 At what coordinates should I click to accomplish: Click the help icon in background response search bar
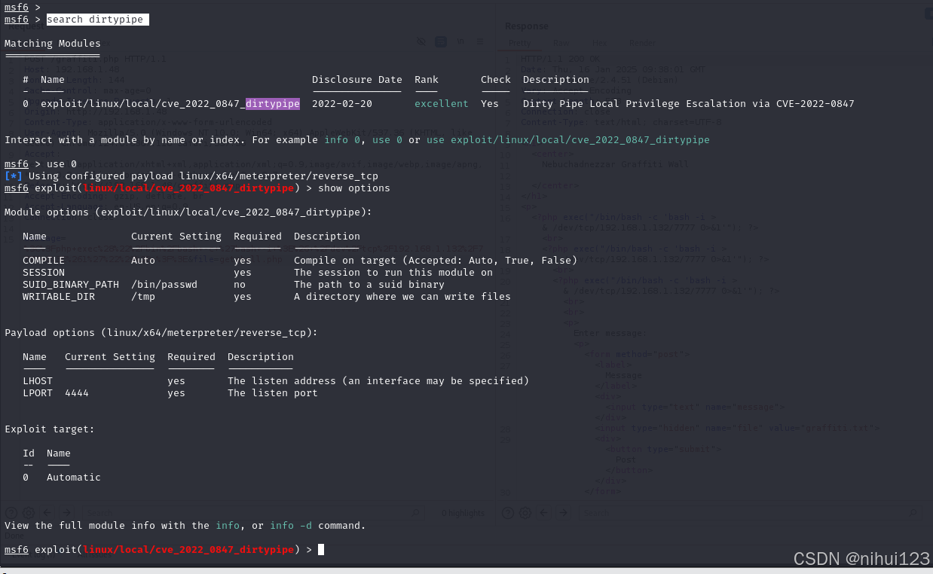click(x=508, y=513)
